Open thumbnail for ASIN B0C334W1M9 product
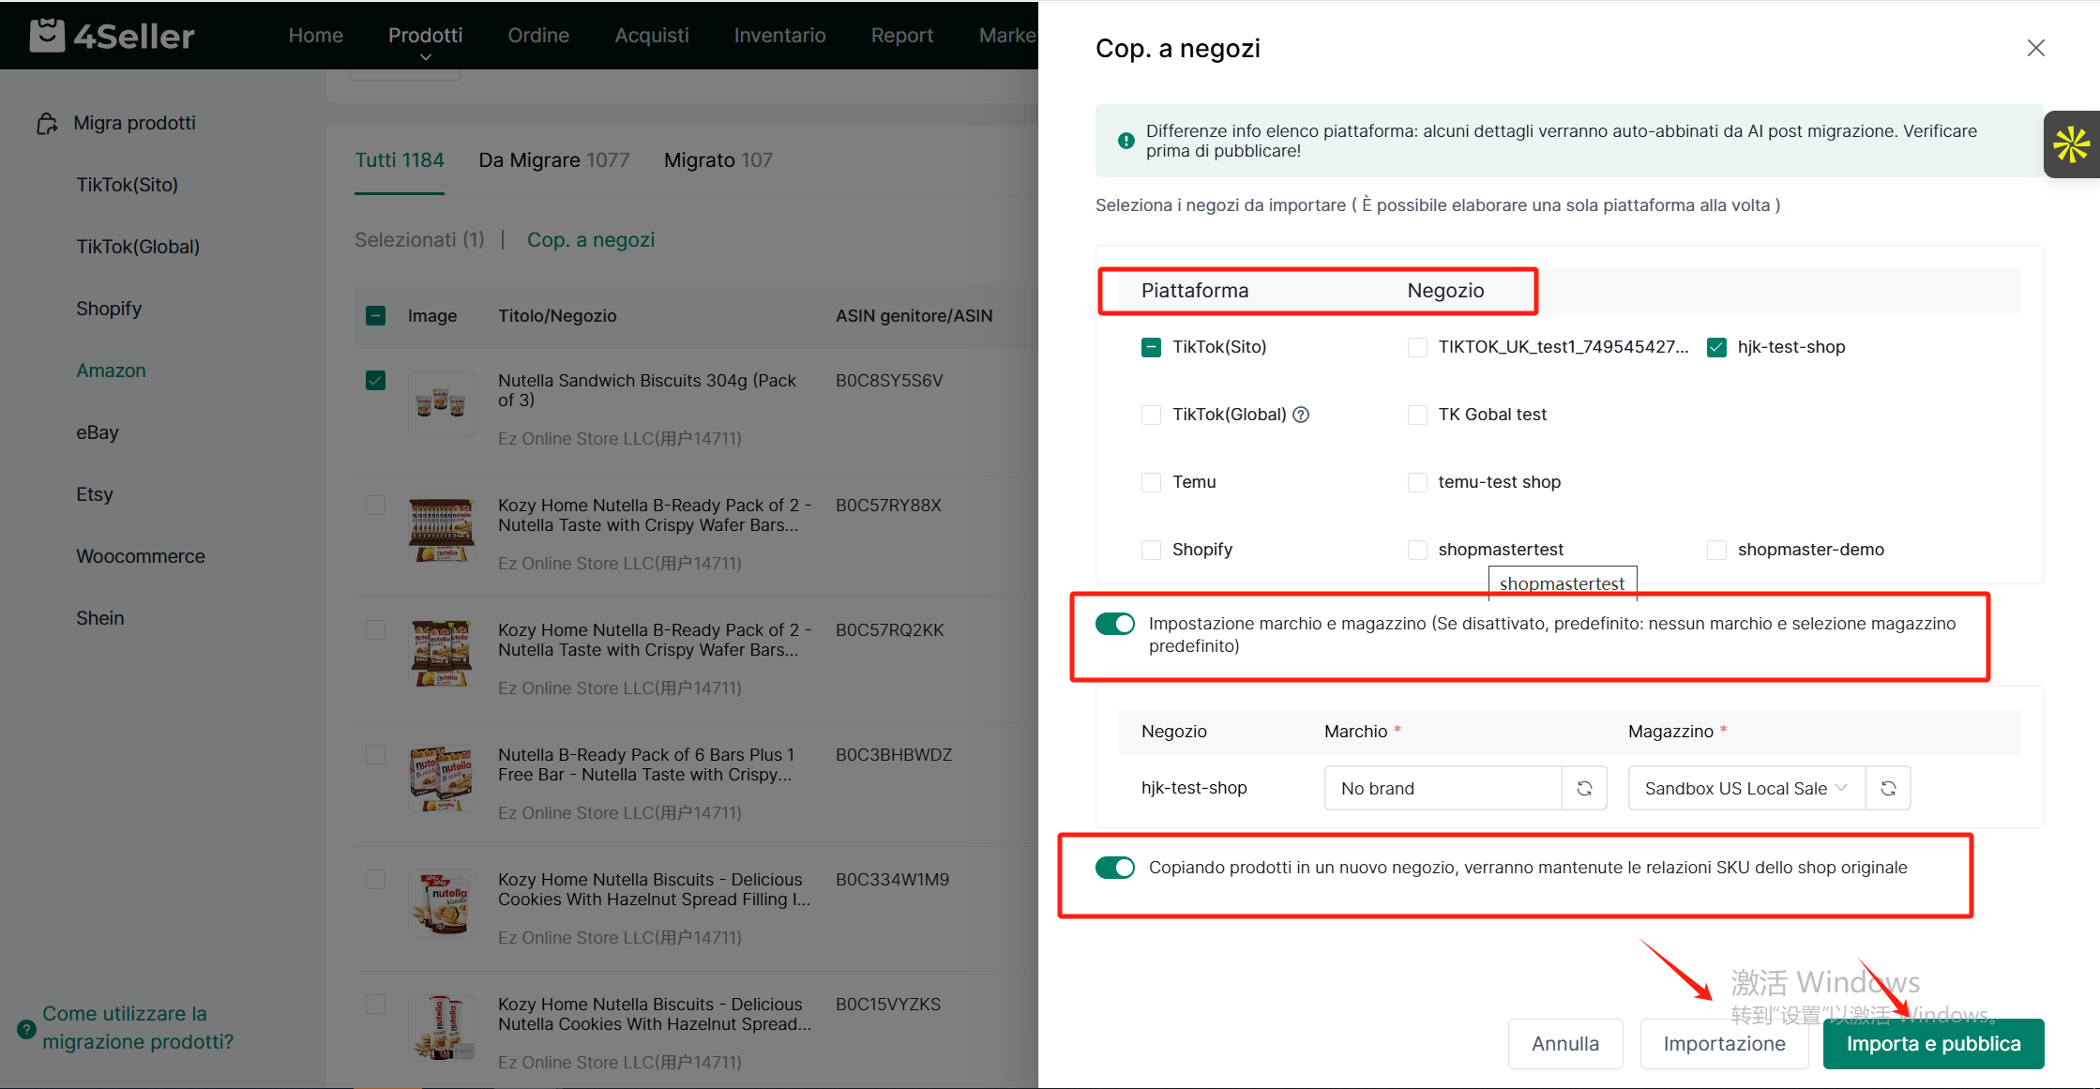The width and height of the screenshot is (2100, 1089). coord(442,903)
